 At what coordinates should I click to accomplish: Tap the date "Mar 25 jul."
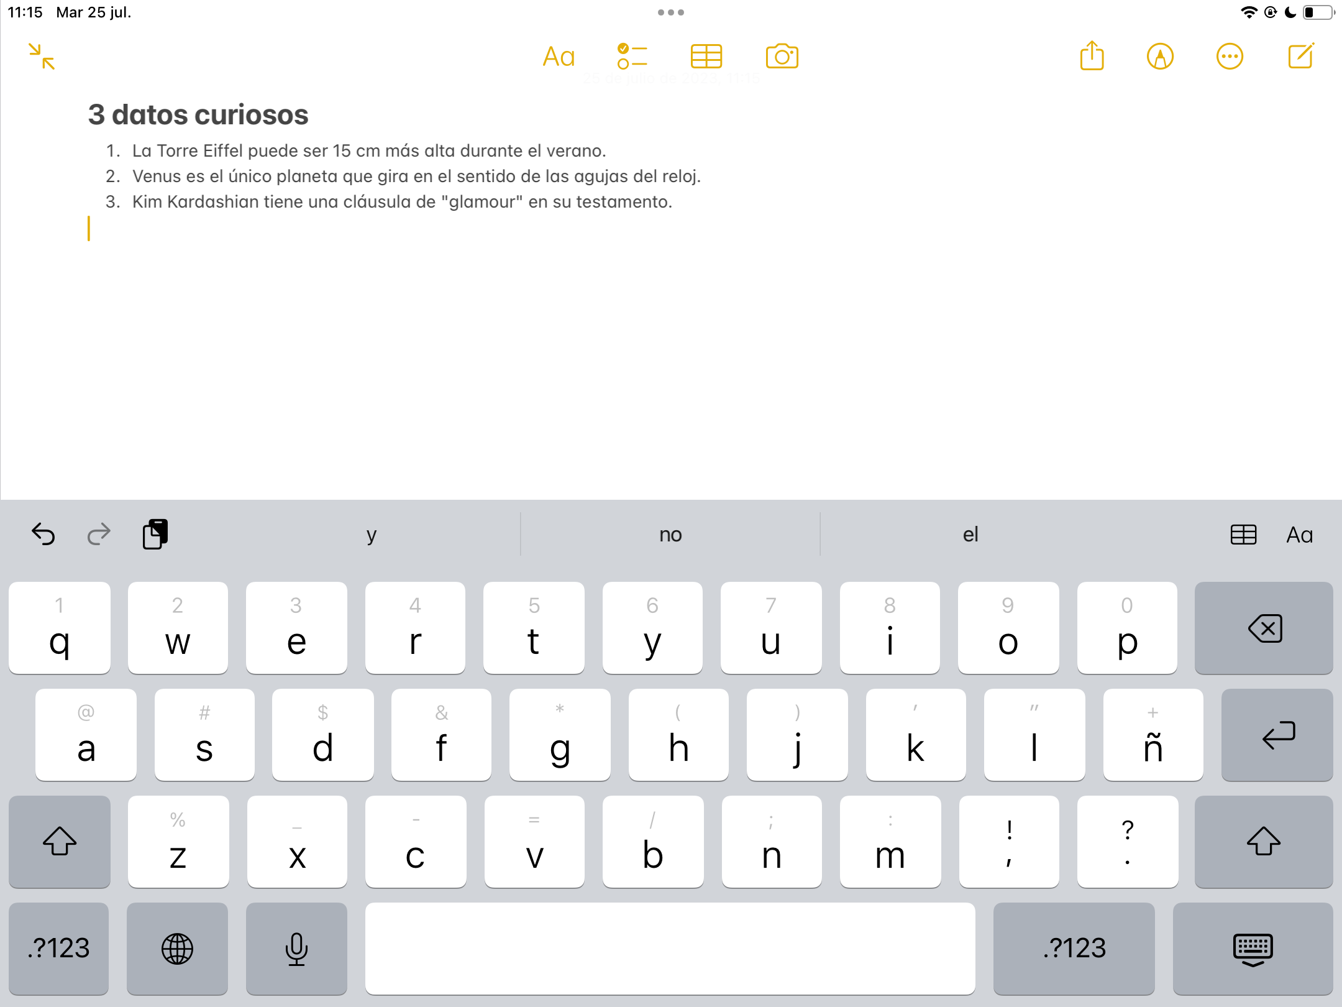click(94, 12)
